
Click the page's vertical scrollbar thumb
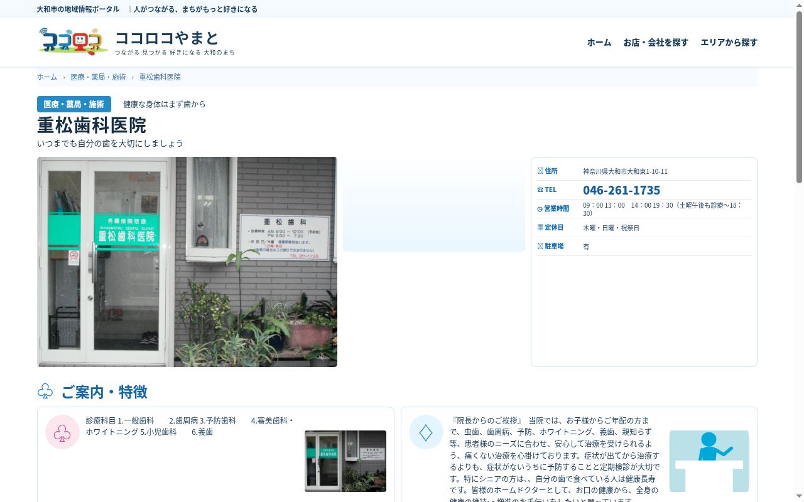(799, 97)
